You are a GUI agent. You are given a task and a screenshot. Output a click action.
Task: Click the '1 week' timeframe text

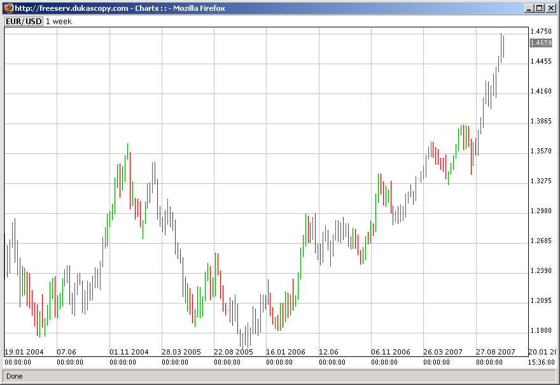click(x=59, y=22)
